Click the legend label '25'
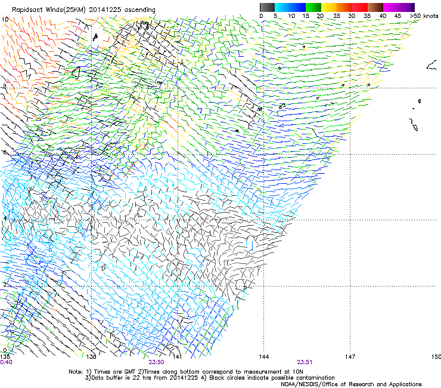Viewport: 441px width, 388px height. [x=336, y=16]
